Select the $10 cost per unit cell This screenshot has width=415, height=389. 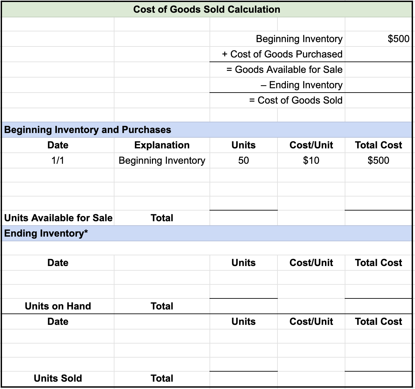coord(311,160)
